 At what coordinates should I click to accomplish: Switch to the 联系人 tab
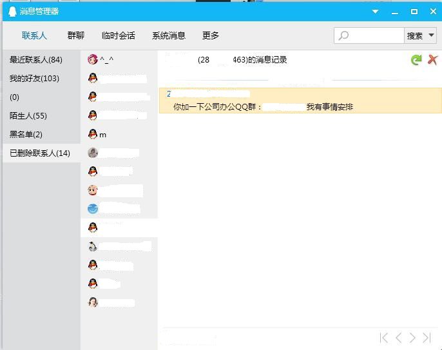[34, 35]
